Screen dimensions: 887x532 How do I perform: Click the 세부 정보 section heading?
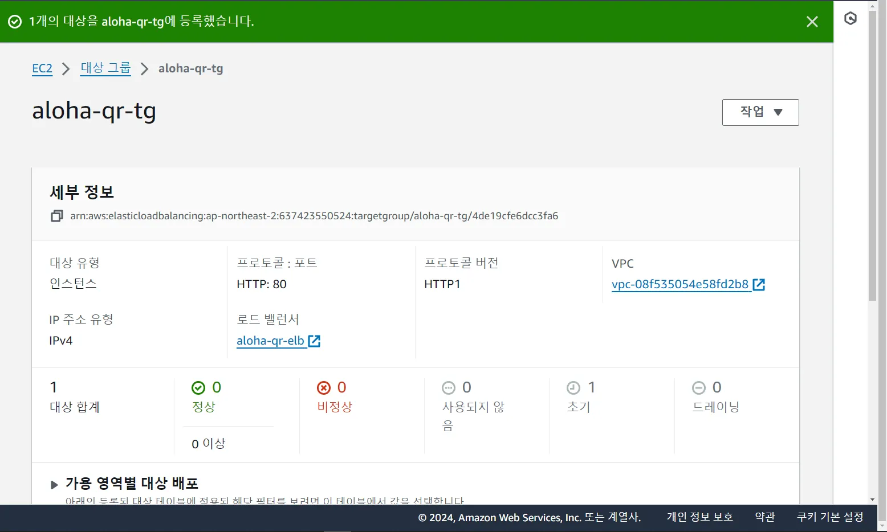pos(82,192)
